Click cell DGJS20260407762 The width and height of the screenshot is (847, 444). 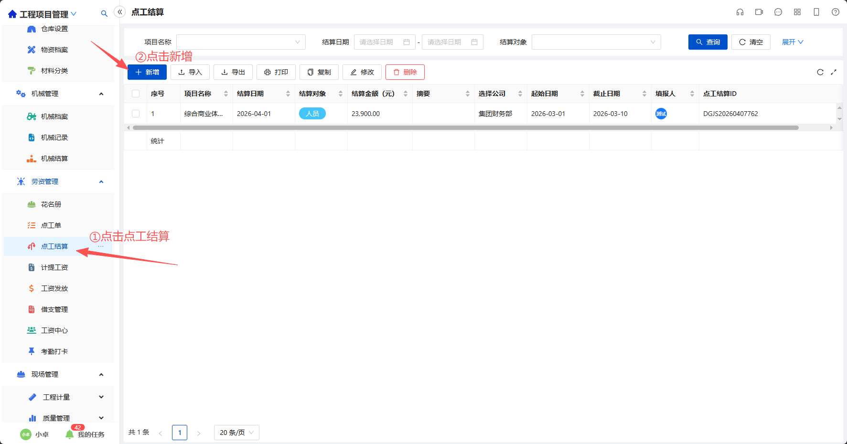(x=730, y=114)
